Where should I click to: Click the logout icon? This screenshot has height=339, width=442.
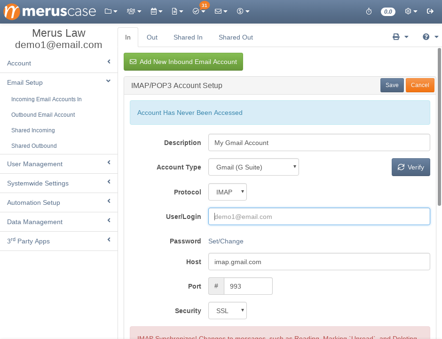430,11
